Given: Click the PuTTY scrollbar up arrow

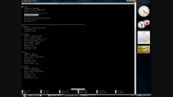Looking at the screenshot, I should click(135, 3).
